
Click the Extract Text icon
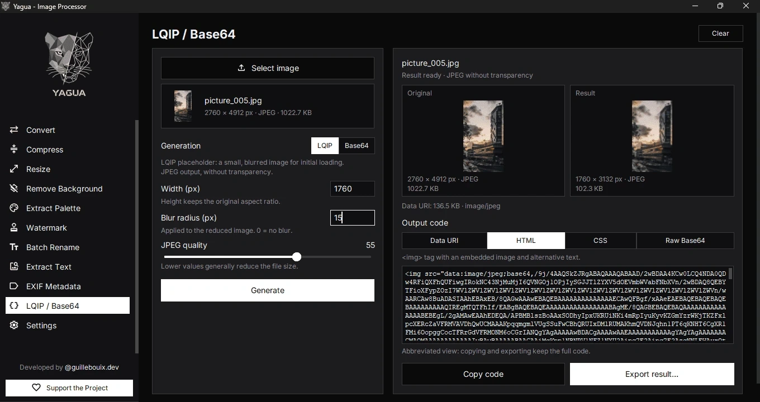click(14, 267)
